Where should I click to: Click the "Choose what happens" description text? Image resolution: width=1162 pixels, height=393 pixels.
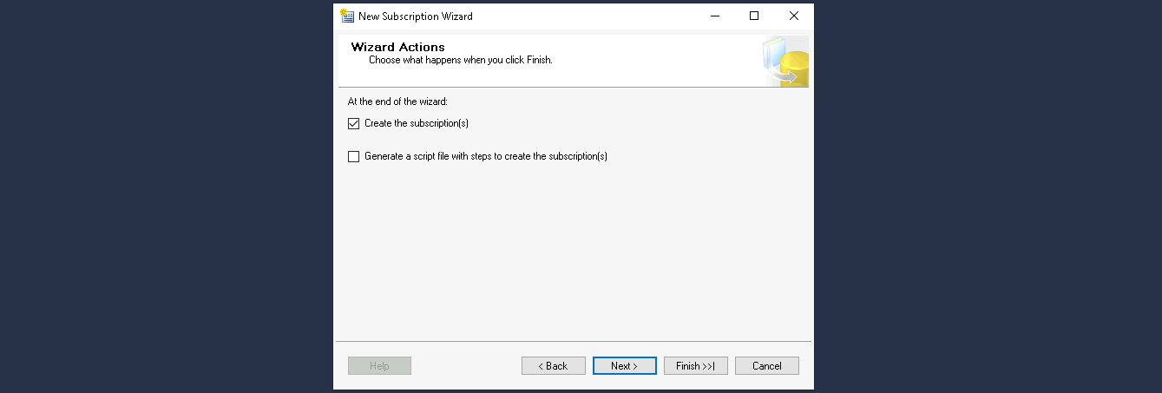460,61
